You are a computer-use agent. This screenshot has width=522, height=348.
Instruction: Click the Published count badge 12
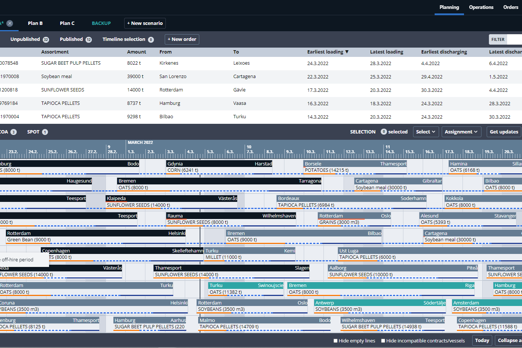pyautogui.click(x=88, y=40)
